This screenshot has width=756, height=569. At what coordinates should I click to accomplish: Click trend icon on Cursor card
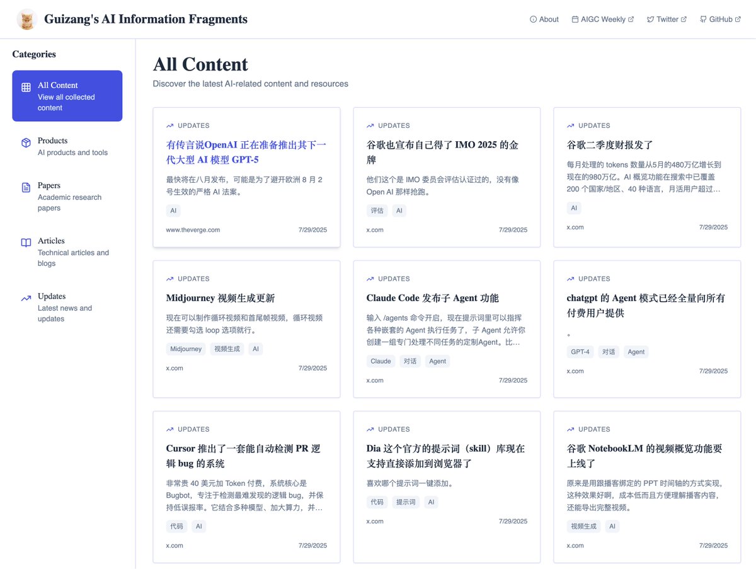(170, 429)
